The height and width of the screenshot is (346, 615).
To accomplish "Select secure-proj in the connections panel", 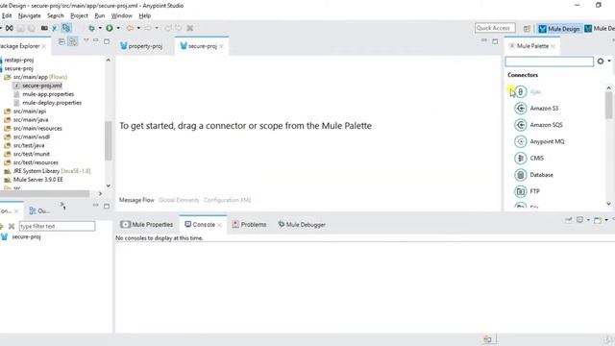I will (x=20, y=237).
